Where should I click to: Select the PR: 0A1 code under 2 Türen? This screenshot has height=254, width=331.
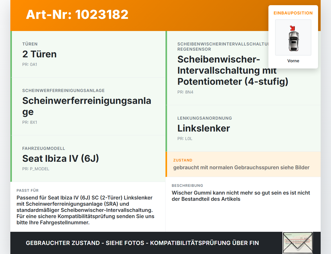coord(30,64)
